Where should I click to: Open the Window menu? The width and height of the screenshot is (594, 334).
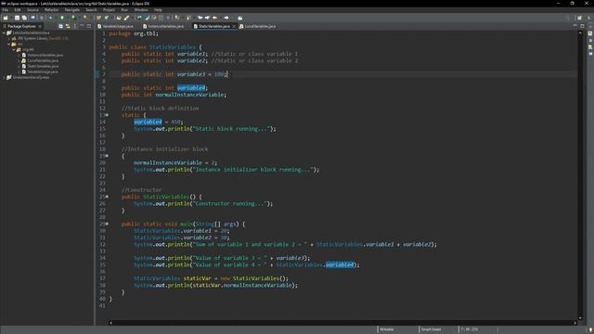point(141,10)
